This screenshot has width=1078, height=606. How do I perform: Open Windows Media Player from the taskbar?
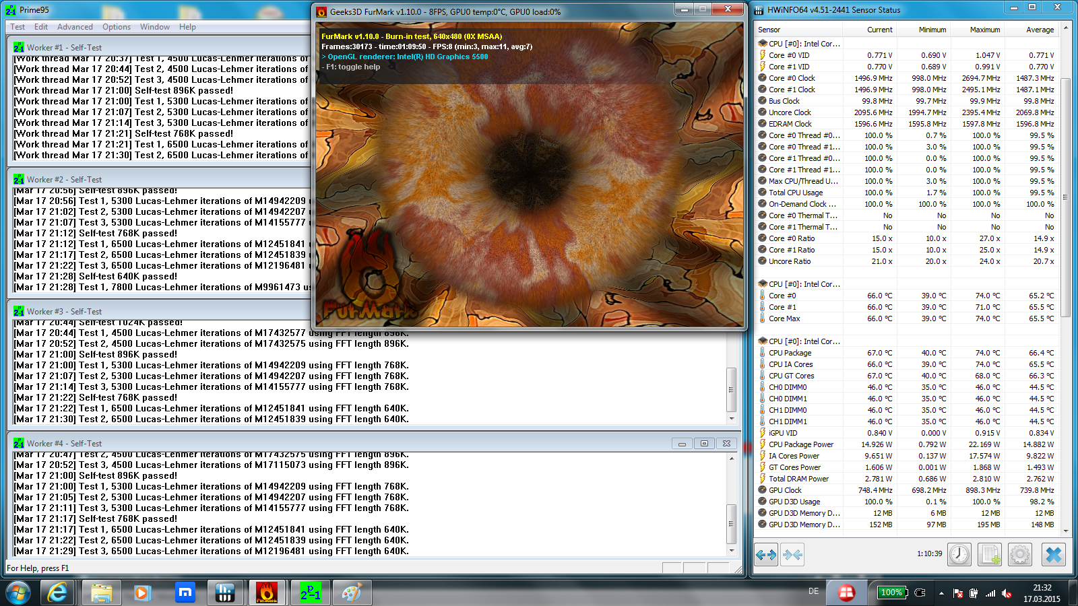pos(141,593)
